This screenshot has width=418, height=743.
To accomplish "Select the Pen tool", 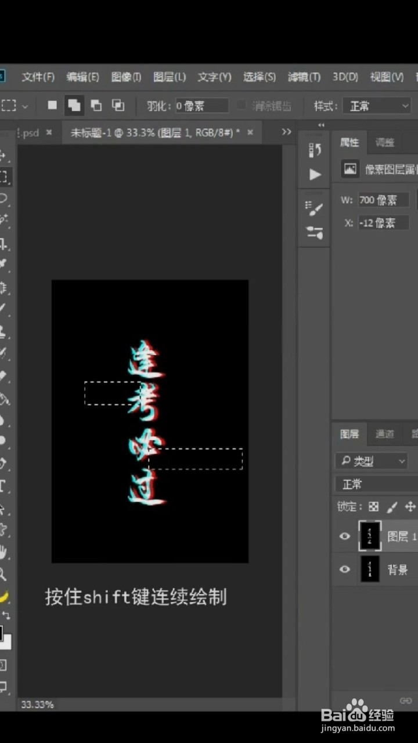I will (x=3, y=463).
